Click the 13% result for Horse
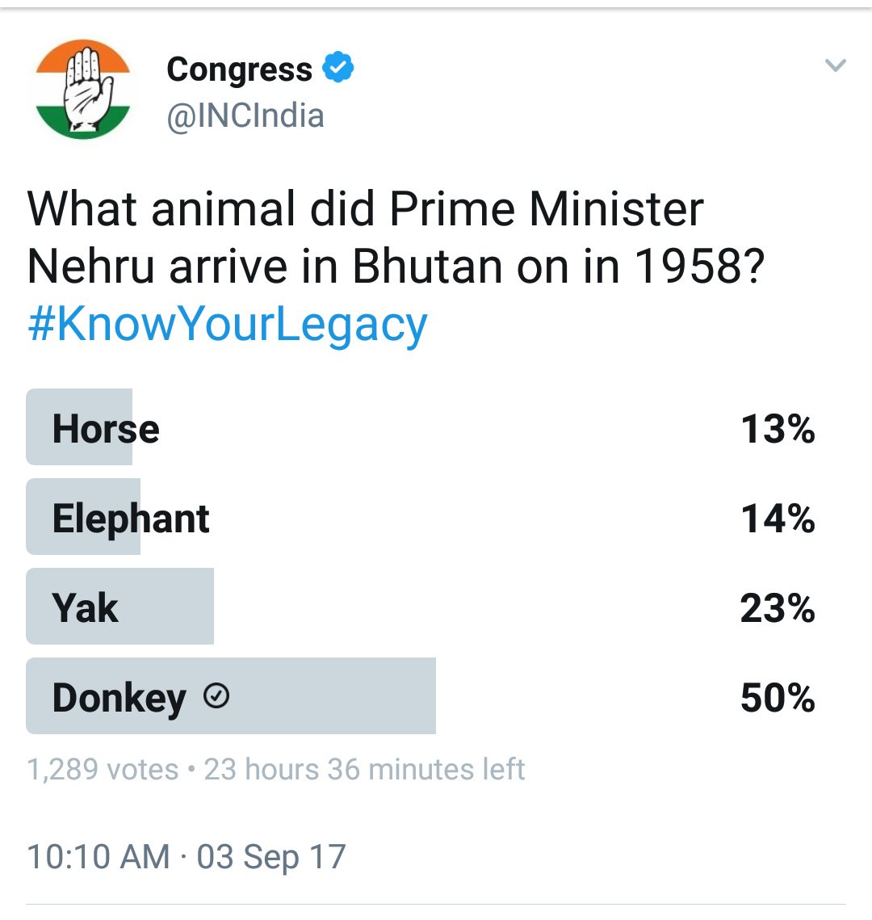Screen dimensions: 872x920 coord(778,429)
